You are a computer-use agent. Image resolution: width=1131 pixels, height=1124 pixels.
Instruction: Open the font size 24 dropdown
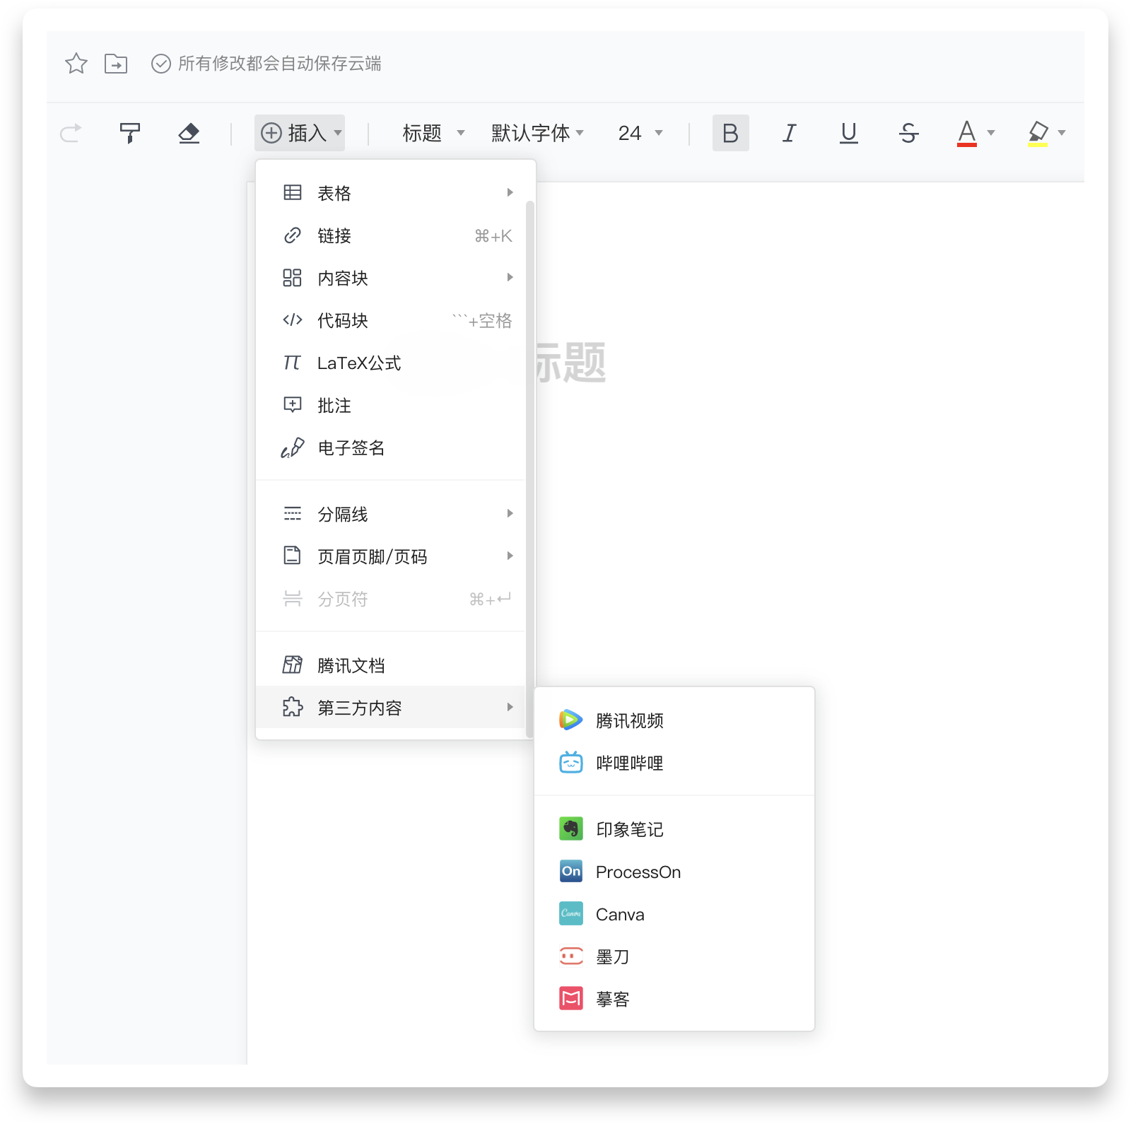(640, 133)
